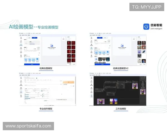Open the grey product gallery thumbnail in 经典生图模型V2
This screenshot has height=133, width=167.
[139, 56]
